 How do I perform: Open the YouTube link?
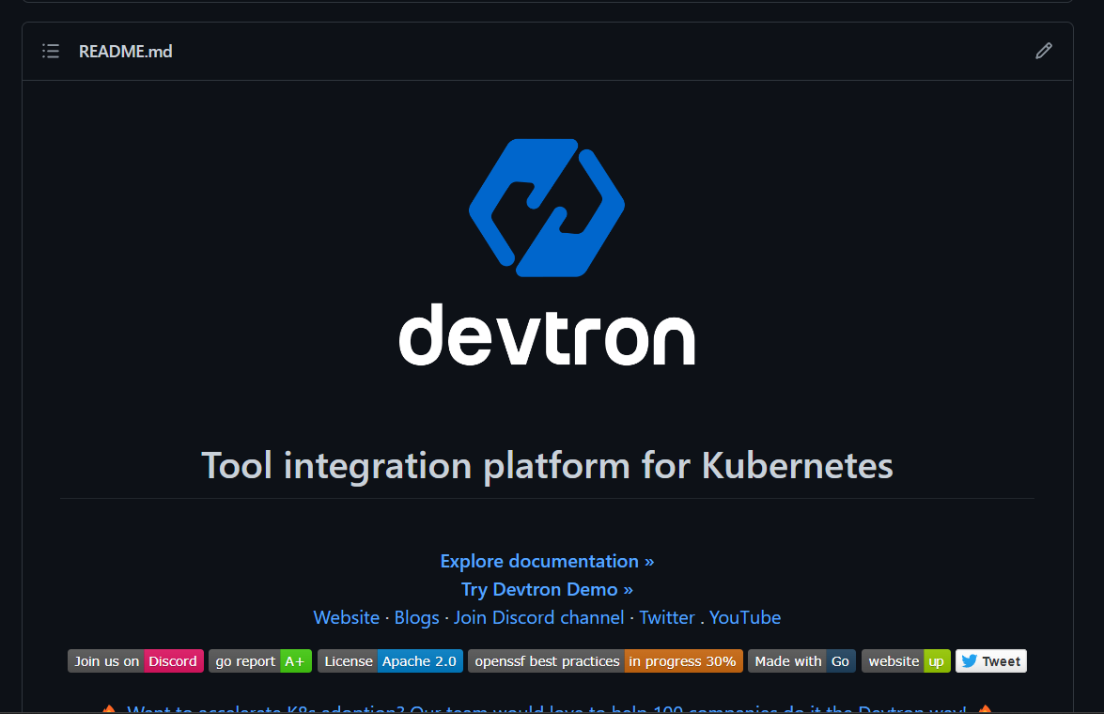(745, 617)
